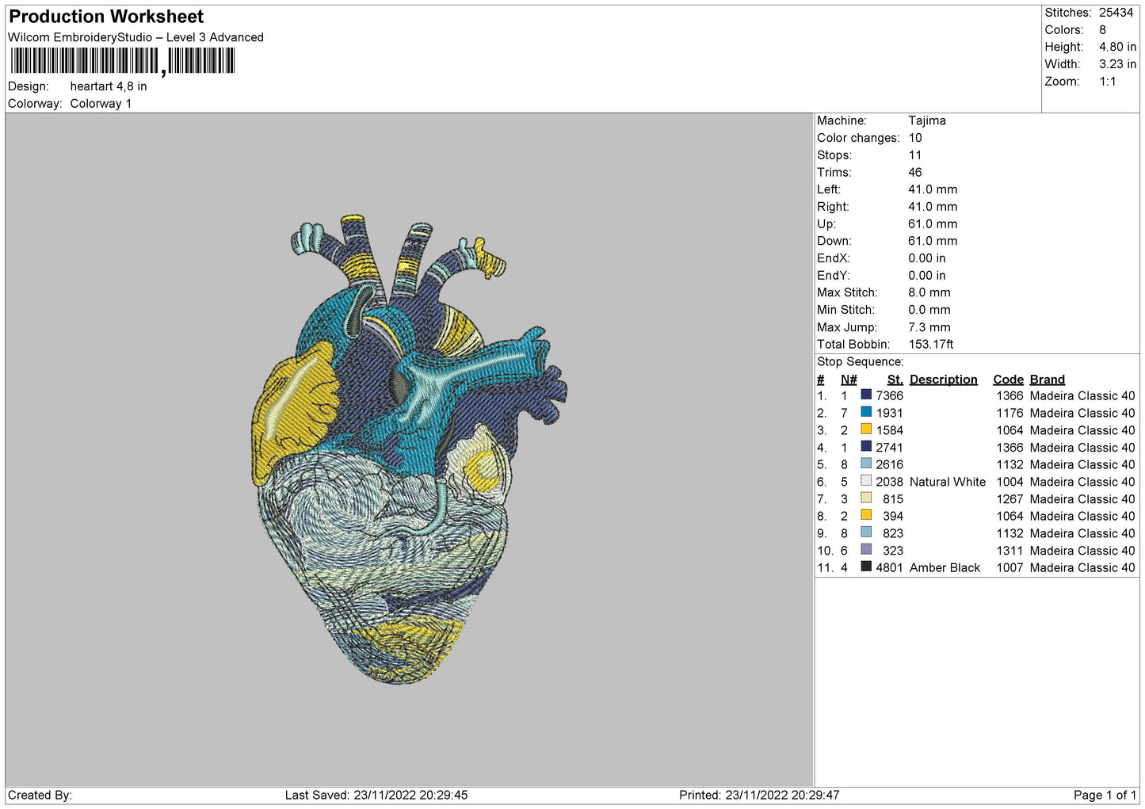Select the dark blue swatch in row 1
1145x809 pixels.
coord(866,395)
